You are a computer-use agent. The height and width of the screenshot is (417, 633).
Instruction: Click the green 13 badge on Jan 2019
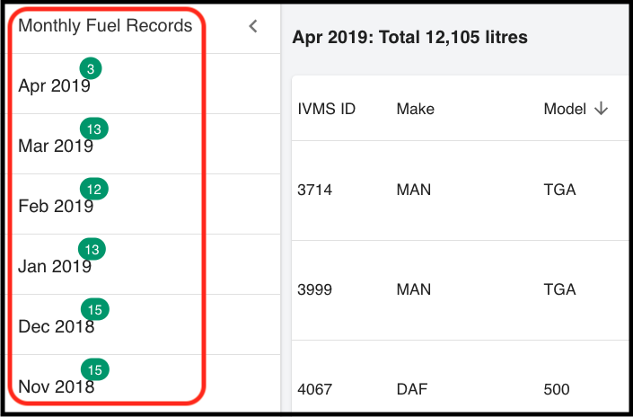[x=93, y=250]
